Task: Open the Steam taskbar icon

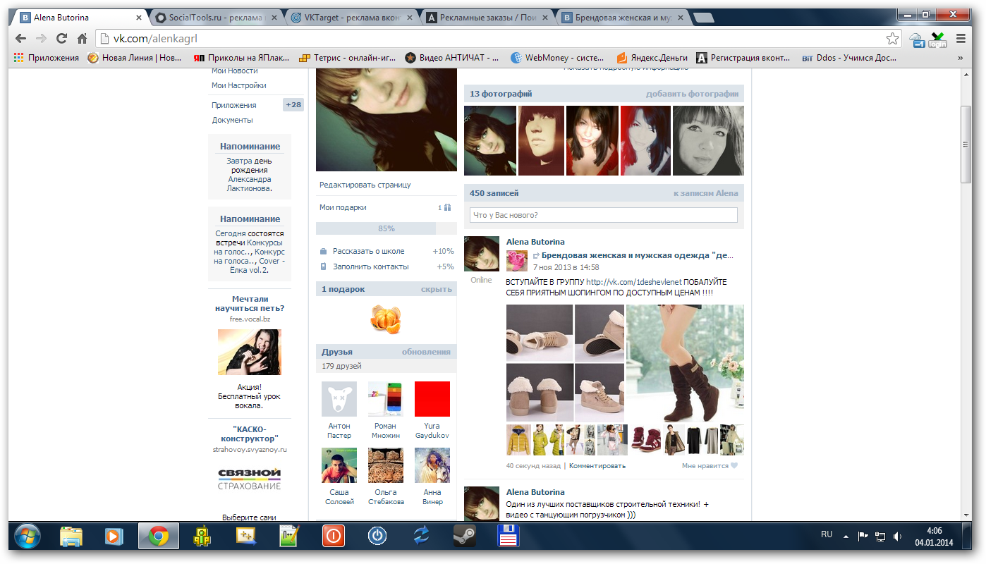Action: pos(463,537)
